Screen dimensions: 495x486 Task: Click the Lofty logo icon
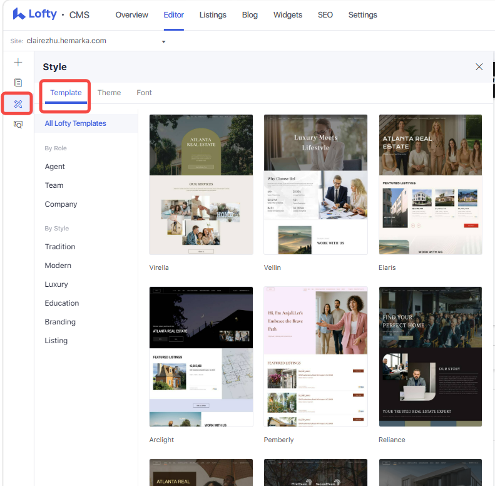(19, 14)
